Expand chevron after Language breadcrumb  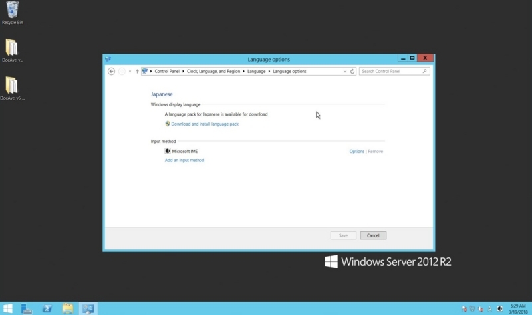(269, 72)
